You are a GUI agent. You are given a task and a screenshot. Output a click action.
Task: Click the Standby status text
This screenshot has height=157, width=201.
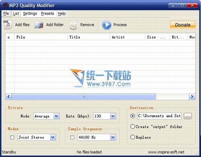[9, 152]
